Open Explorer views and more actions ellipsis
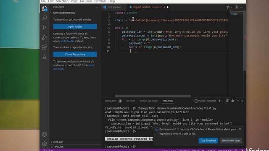Image resolution: width=269 pixels, height=151 pixels. [x=96, y=7]
